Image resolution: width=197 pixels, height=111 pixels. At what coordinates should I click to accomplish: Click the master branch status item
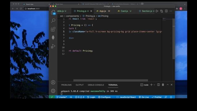pyautogui.click(x=62, y=97)
